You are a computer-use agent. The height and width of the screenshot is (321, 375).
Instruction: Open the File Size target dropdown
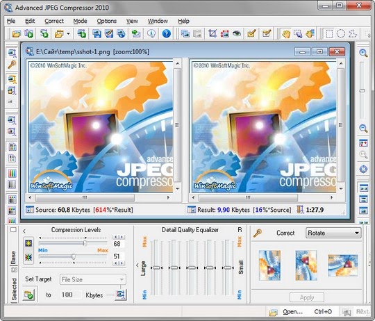(x=93, y=279)
